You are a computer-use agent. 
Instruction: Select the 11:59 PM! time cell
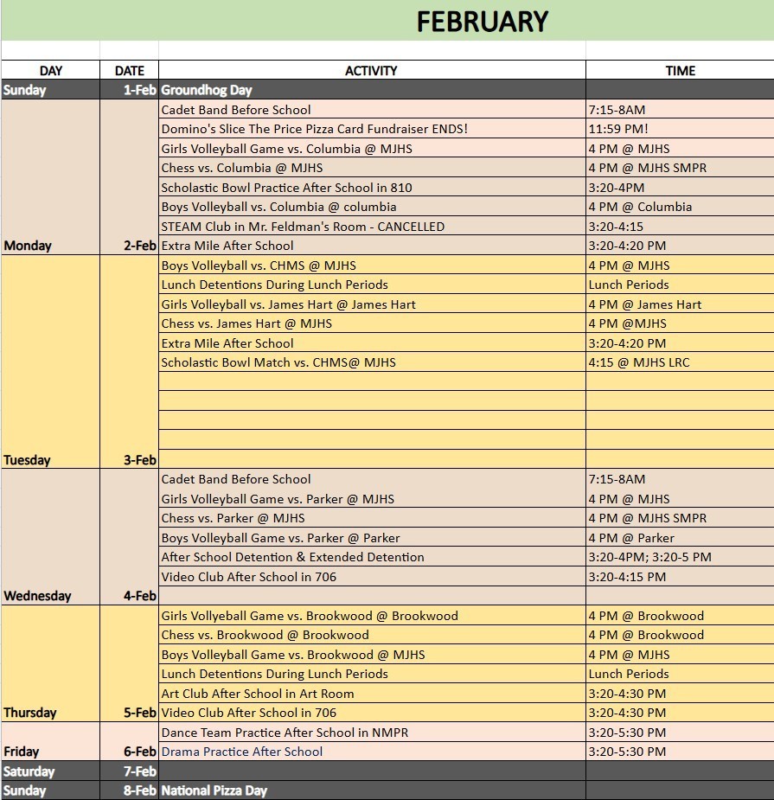(618, 129)
